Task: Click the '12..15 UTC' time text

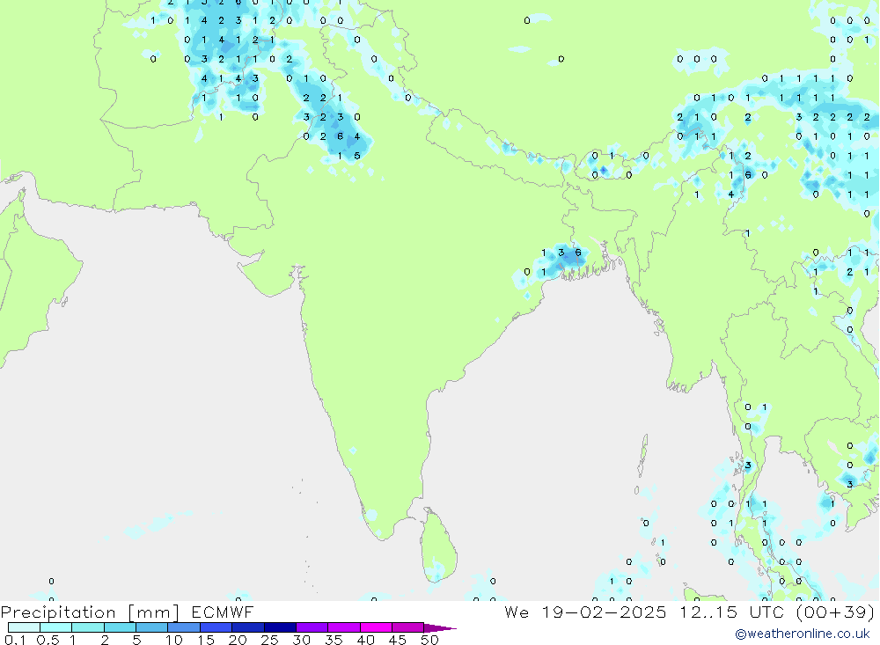Action: pyautogui.click(x=734, y=612)
